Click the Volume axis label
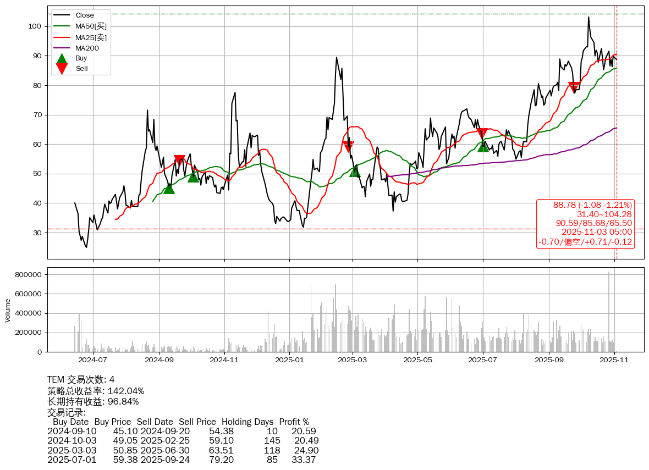649x470 pixels. coord(8,310)
